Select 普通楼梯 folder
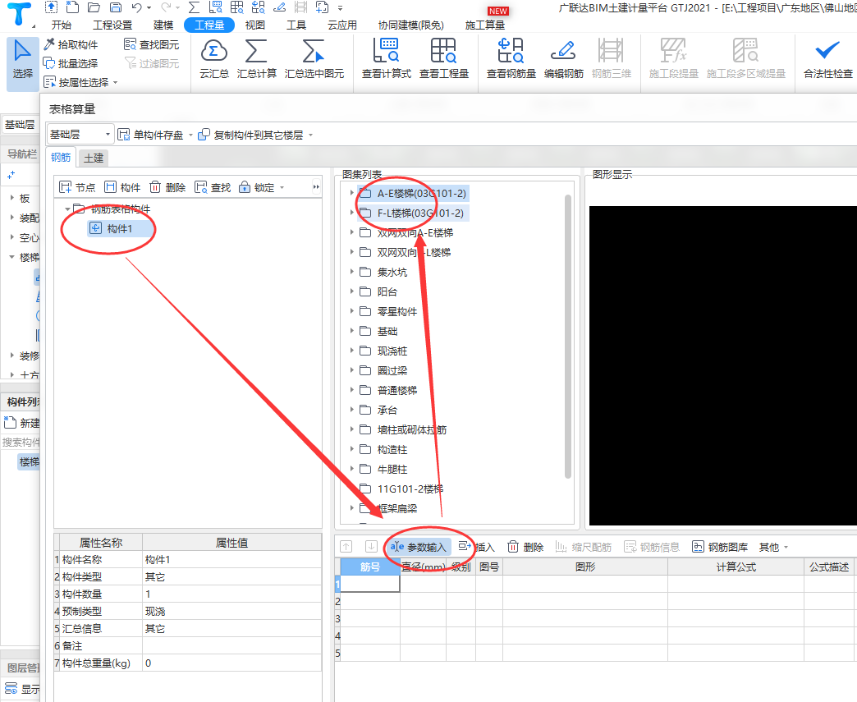857x702 pixels. click(396, 390)
